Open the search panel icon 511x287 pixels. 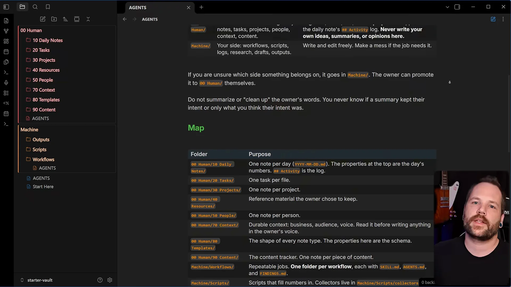tap(35, 7)
